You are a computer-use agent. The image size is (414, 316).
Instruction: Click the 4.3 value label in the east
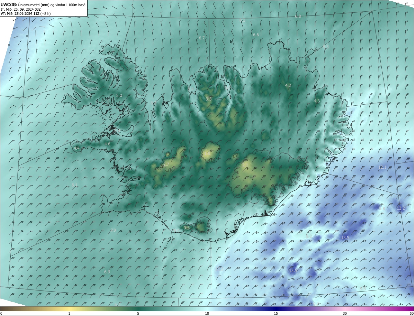coord(317,101)
